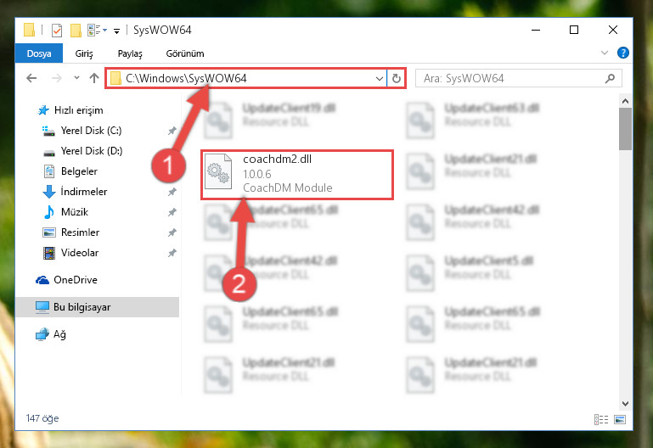This screenshot has width=653, height=448.
Task: Switch to the Paylaş ribbon tab
Action: [130, 53]
